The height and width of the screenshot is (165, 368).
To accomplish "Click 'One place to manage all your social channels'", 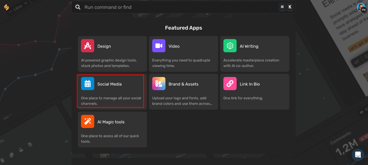I will pos(111,101).
